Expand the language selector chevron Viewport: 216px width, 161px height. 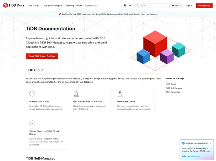click(x=130, y=6)
